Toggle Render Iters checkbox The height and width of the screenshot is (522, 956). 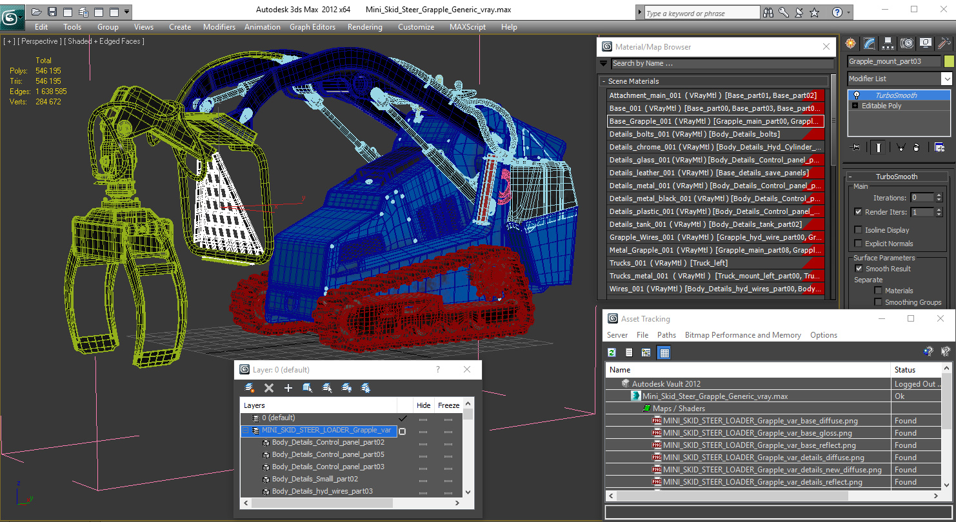(x=858, y=211)
